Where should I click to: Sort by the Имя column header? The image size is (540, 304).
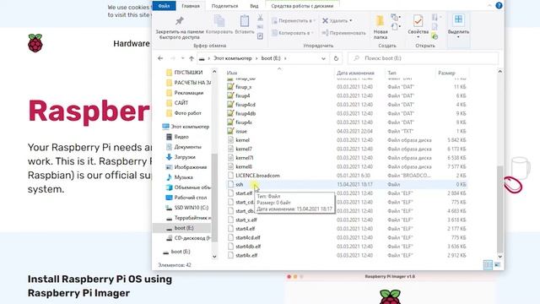(232, 73)
